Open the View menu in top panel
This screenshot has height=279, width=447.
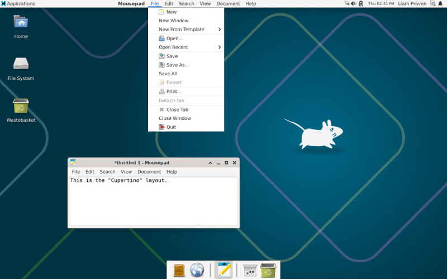click(205, 4)
